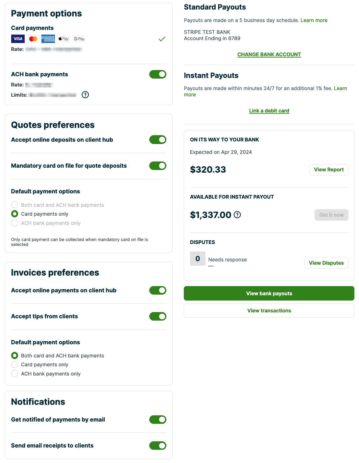Turn off Accept tips from clients
Screen dimensions: 359x463
(158, 316)
